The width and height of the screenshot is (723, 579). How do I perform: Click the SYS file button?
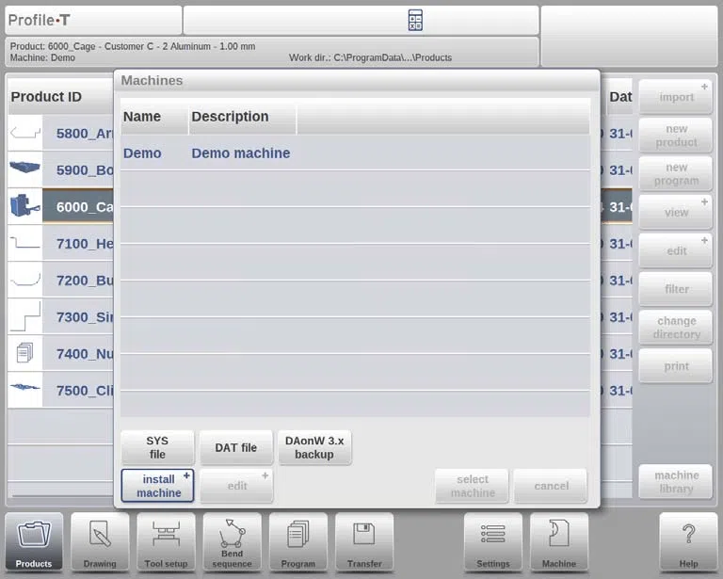pos(157,447)
